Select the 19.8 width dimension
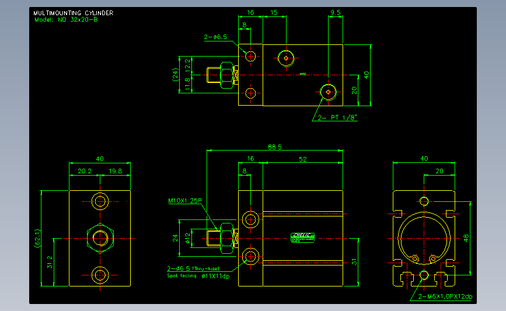The height and width of the screenshot is (311, 506). (x=115, y=171)
